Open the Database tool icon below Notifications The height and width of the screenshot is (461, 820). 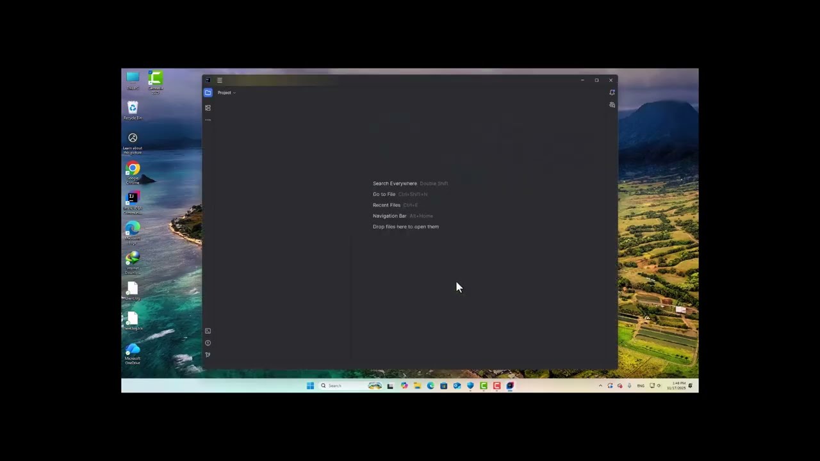tap(612, 105)
